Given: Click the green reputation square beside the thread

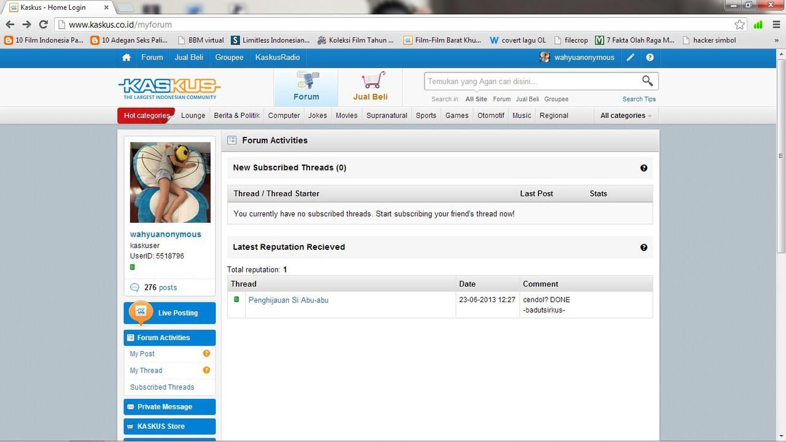Looking at the screenshot, I should (x=236, y=300).
